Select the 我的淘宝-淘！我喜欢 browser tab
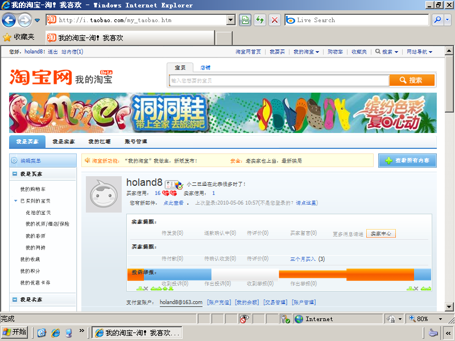Viewport: 455px width, 341px height. [130, 38]
